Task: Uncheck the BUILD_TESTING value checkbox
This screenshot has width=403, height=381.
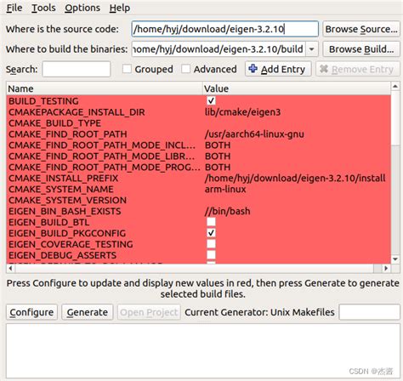Action: pos(211,100)
